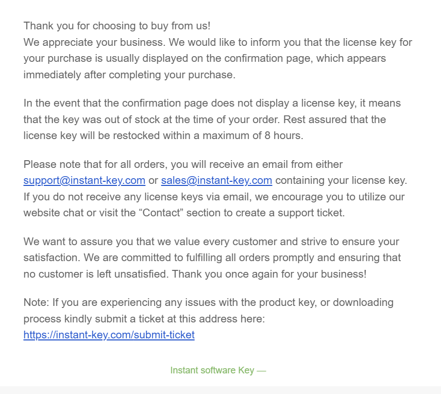
Task: Click the "Thank you for choosing to buy from us!" line
Action: [117, 26]
